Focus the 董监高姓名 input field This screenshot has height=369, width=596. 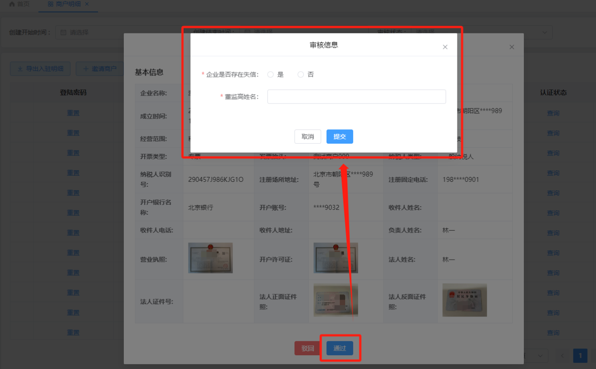[x=356, y=96]
